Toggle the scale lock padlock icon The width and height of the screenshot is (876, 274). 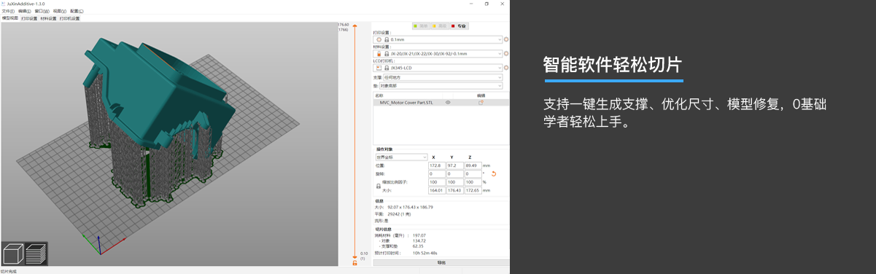(x=378, y=186)
